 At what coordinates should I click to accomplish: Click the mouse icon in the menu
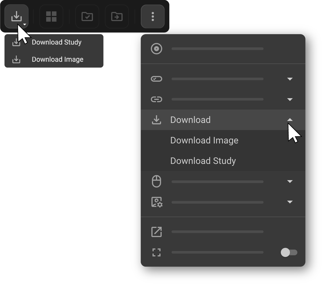pos(156,182)
